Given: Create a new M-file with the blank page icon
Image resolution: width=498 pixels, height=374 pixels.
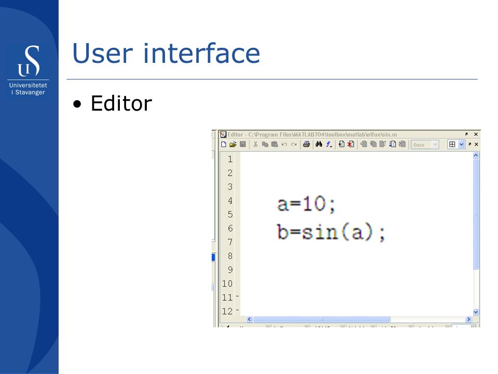Looking at the screenshot, I should point(224,144).
